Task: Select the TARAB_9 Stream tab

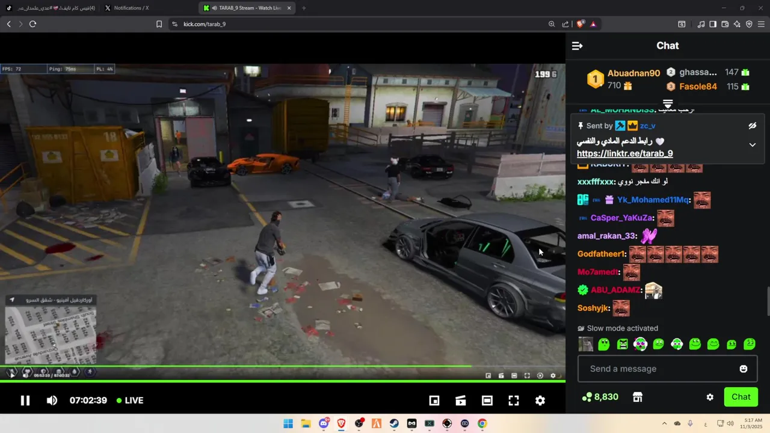Action: coord(247,8)
